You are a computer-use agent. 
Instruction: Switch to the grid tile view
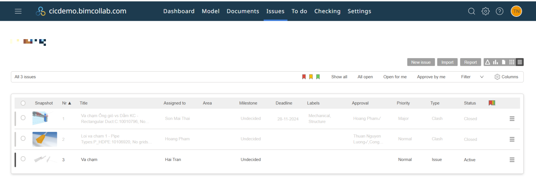[512, 62]
